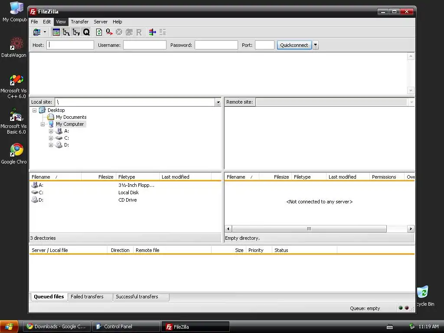Sort local list by Filesize column

(x=98, y=177)
